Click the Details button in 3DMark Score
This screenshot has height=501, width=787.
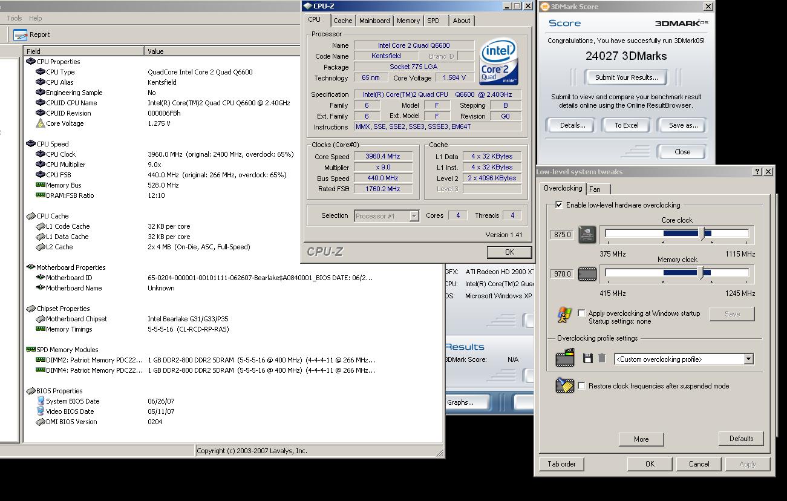click(572, 125)
